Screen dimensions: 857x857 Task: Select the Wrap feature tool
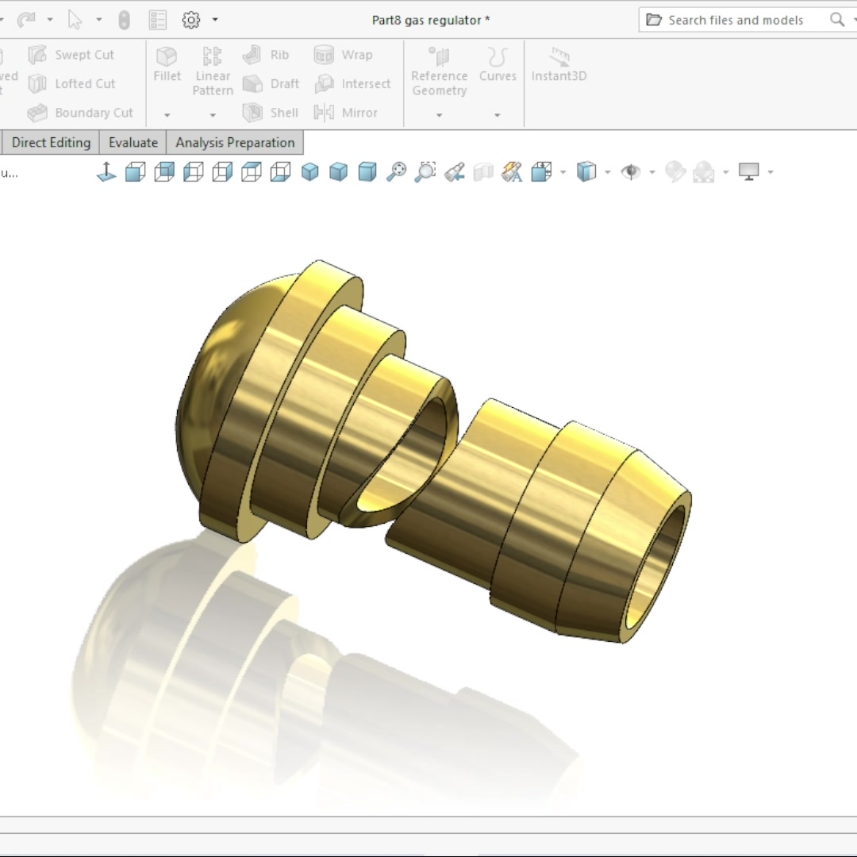[344, 55]
